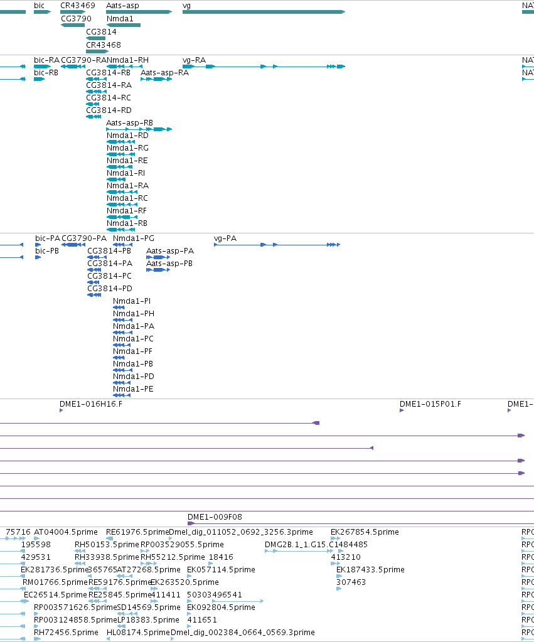
Task: Click transcript Nmda1-RB
Action: [127, 223]
